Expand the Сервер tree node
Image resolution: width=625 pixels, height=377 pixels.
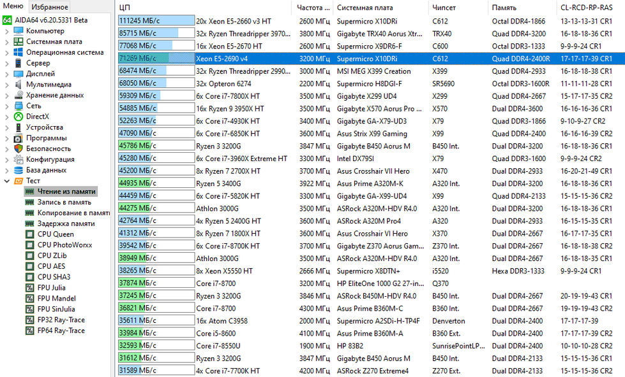click(6, 63)
